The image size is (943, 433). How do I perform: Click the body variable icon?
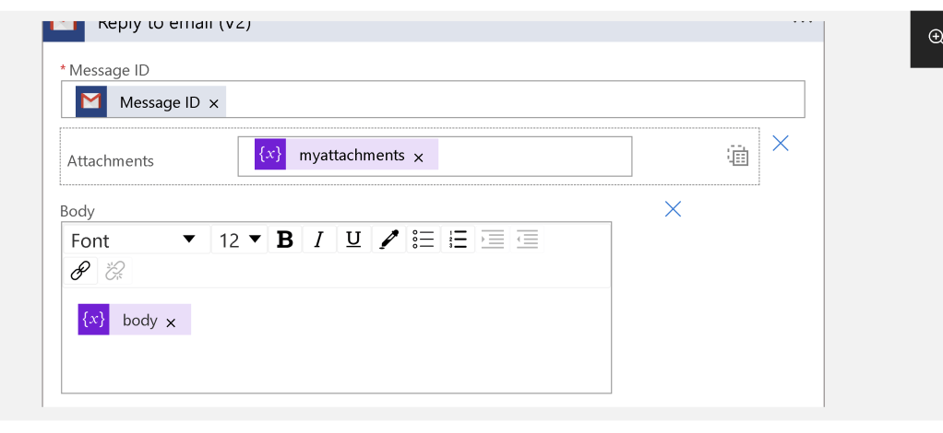click(x=94, y=319)
